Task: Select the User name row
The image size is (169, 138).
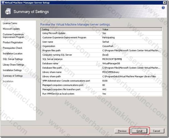Action: (x=101, y=42)
